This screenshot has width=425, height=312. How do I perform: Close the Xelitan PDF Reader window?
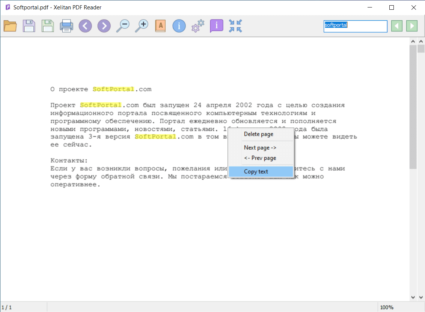pyautogui.click(x=414, y=7)
